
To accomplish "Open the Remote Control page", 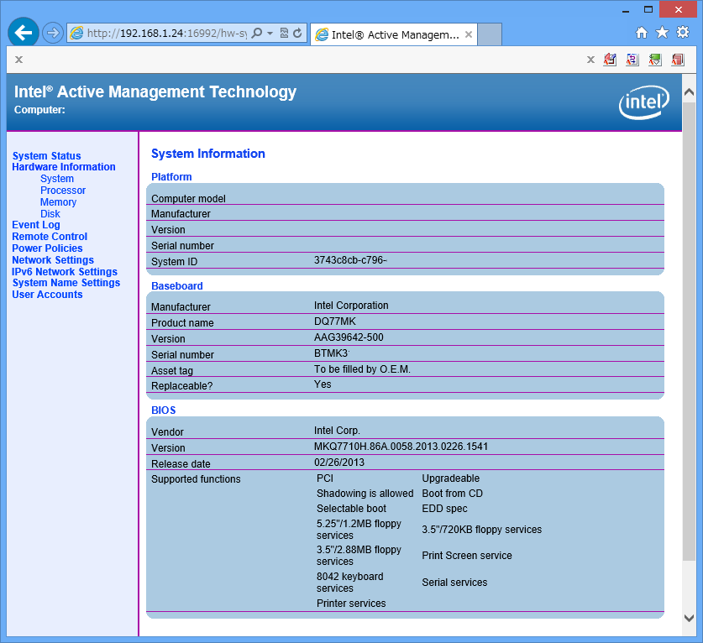I will (x=50, y=237).
